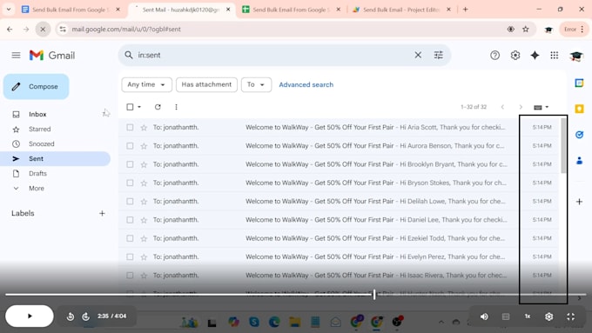The height and width of the screenshot is (333, 592).
Task: Open Advanced search link
Action: [306, 85]
